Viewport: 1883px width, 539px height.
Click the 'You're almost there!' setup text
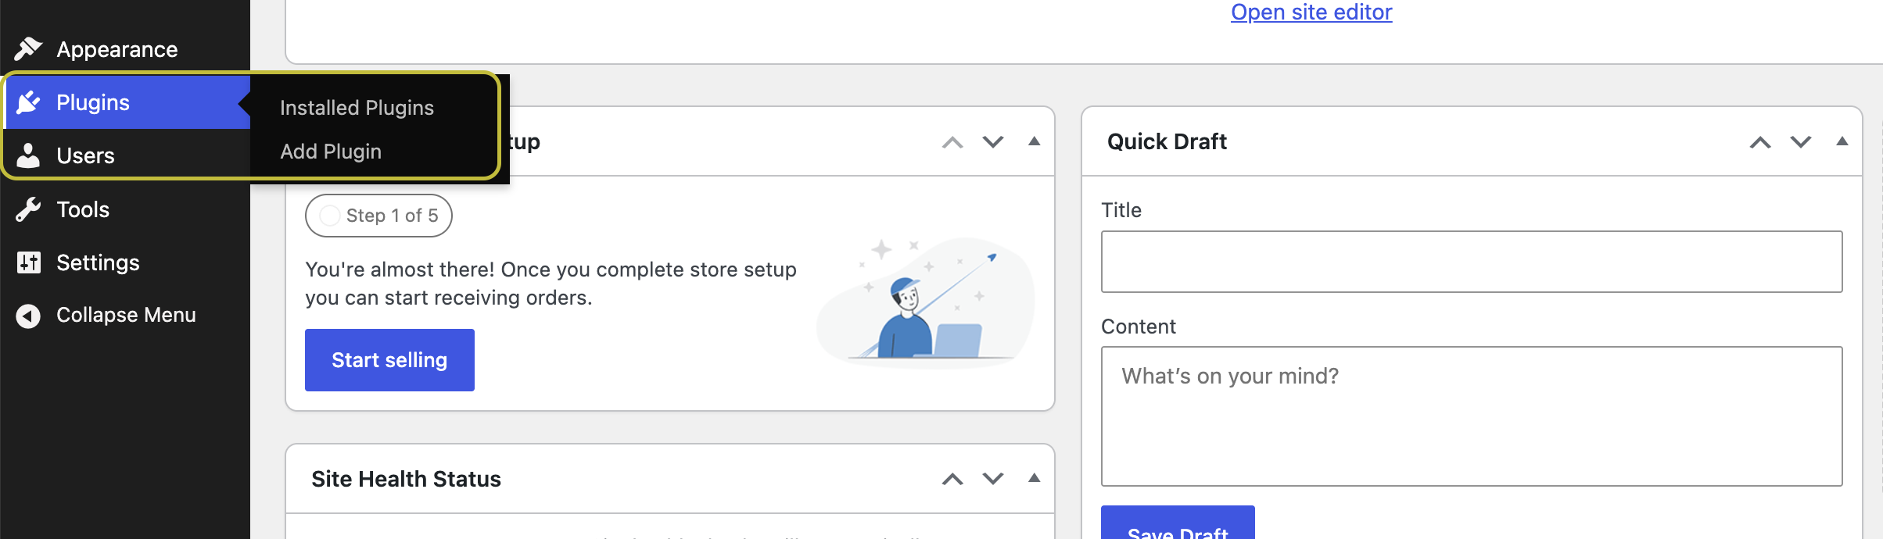[551, 284]
